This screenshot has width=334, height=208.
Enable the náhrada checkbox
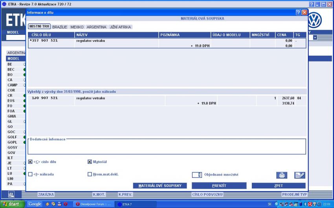coord(30,174)
